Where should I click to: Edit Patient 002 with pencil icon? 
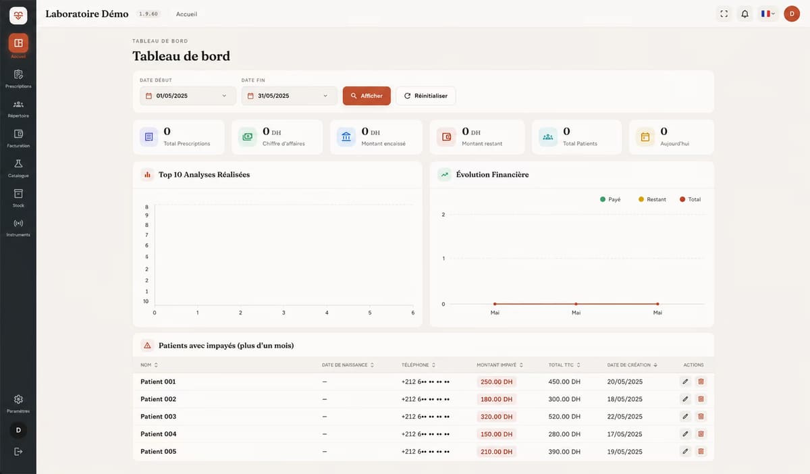685,399
